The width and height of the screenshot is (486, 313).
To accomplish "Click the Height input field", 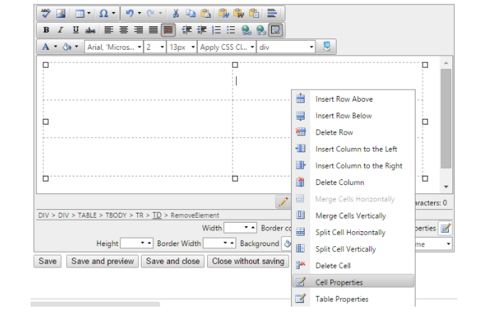I will click(x=130, y=243).
